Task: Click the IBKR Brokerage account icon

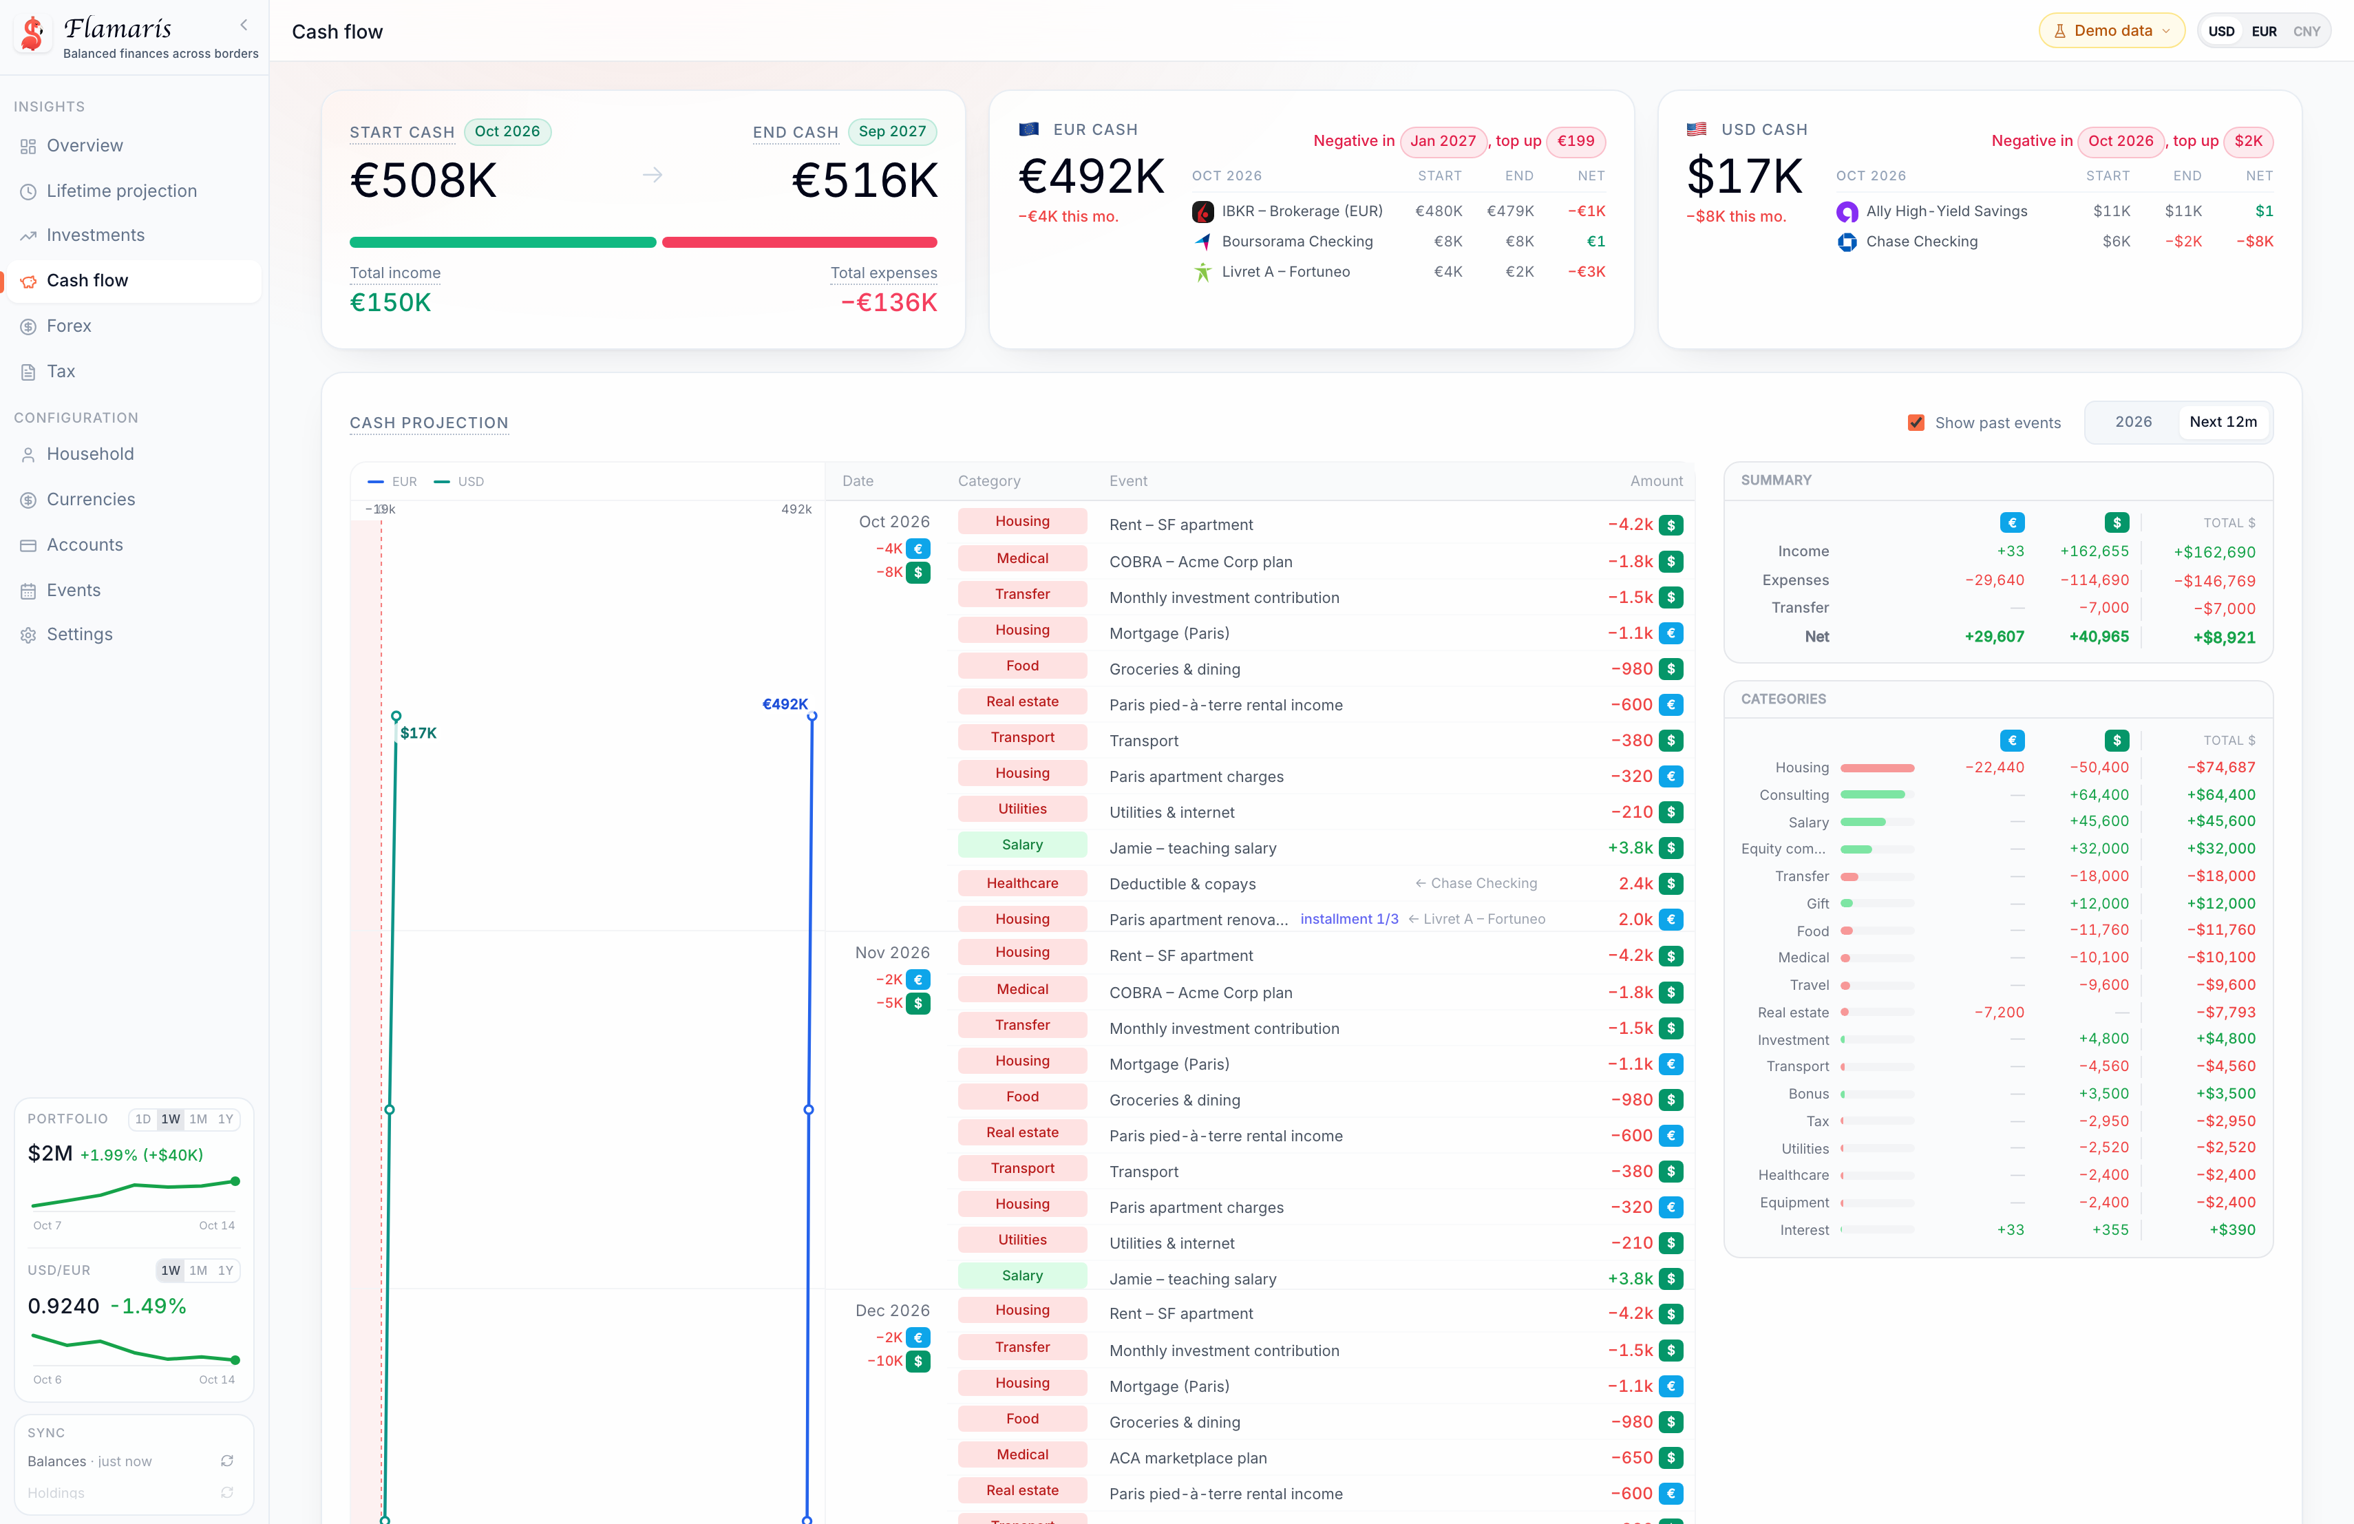Action: coord(1202,211)
